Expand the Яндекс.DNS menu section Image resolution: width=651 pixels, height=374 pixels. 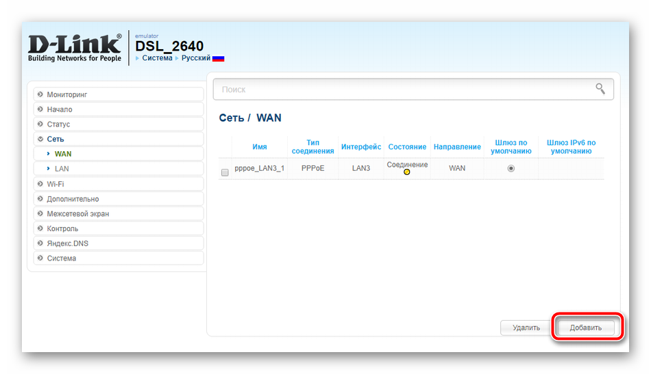[119, 243]
